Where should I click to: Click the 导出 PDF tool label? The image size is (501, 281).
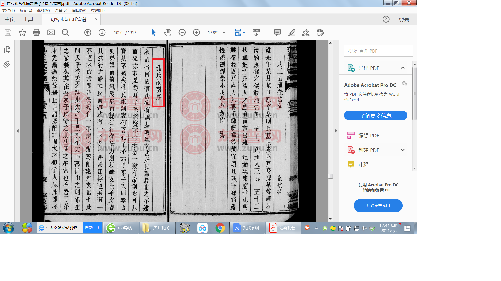point(368,68)
